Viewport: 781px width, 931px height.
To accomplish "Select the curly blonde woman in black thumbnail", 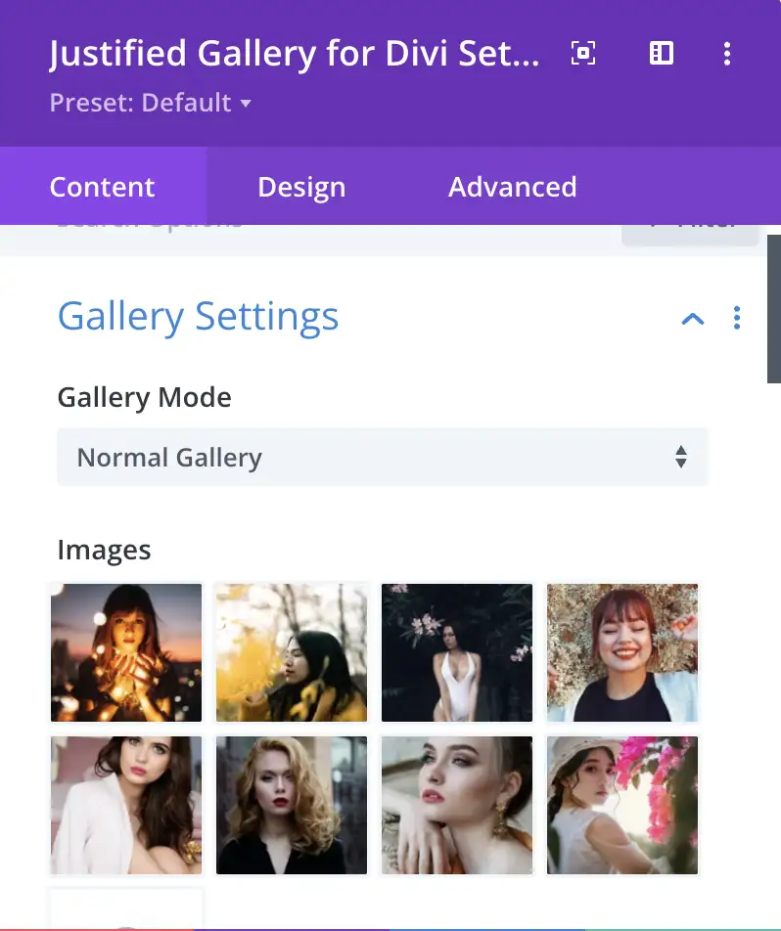I will 292,805.
